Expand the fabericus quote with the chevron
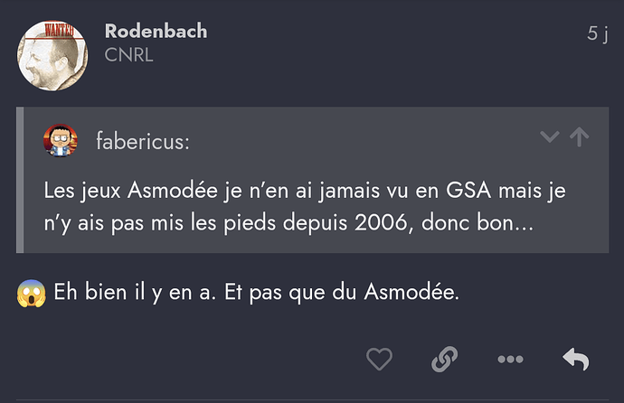Screen dimensions: 624x403 coord(549,137)
